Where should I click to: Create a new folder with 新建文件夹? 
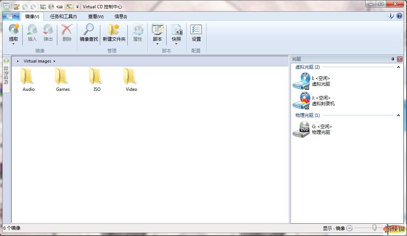coord(114,30)
